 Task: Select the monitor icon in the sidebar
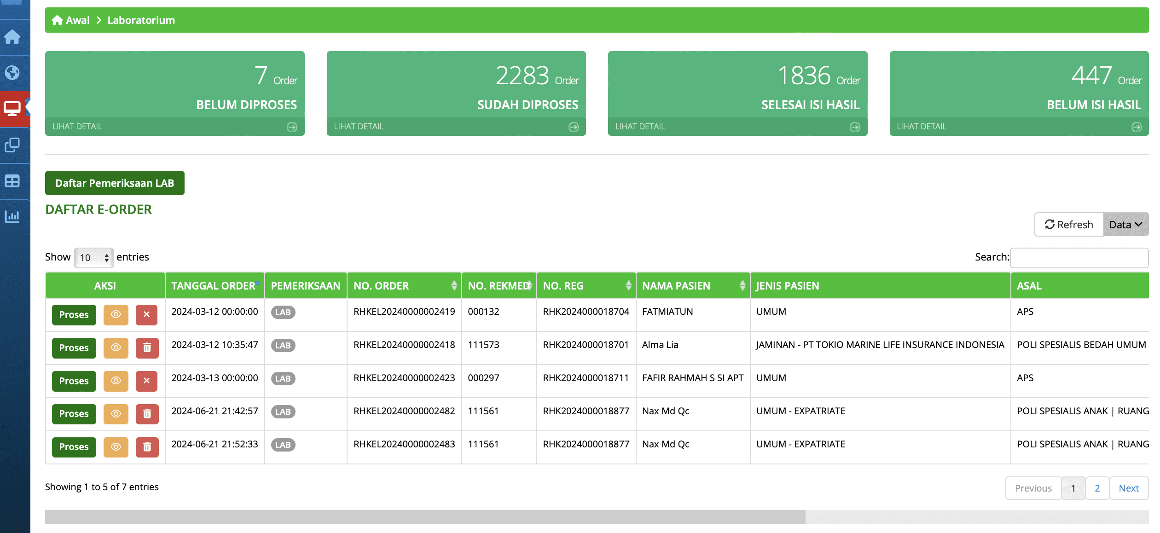[12, 109]
